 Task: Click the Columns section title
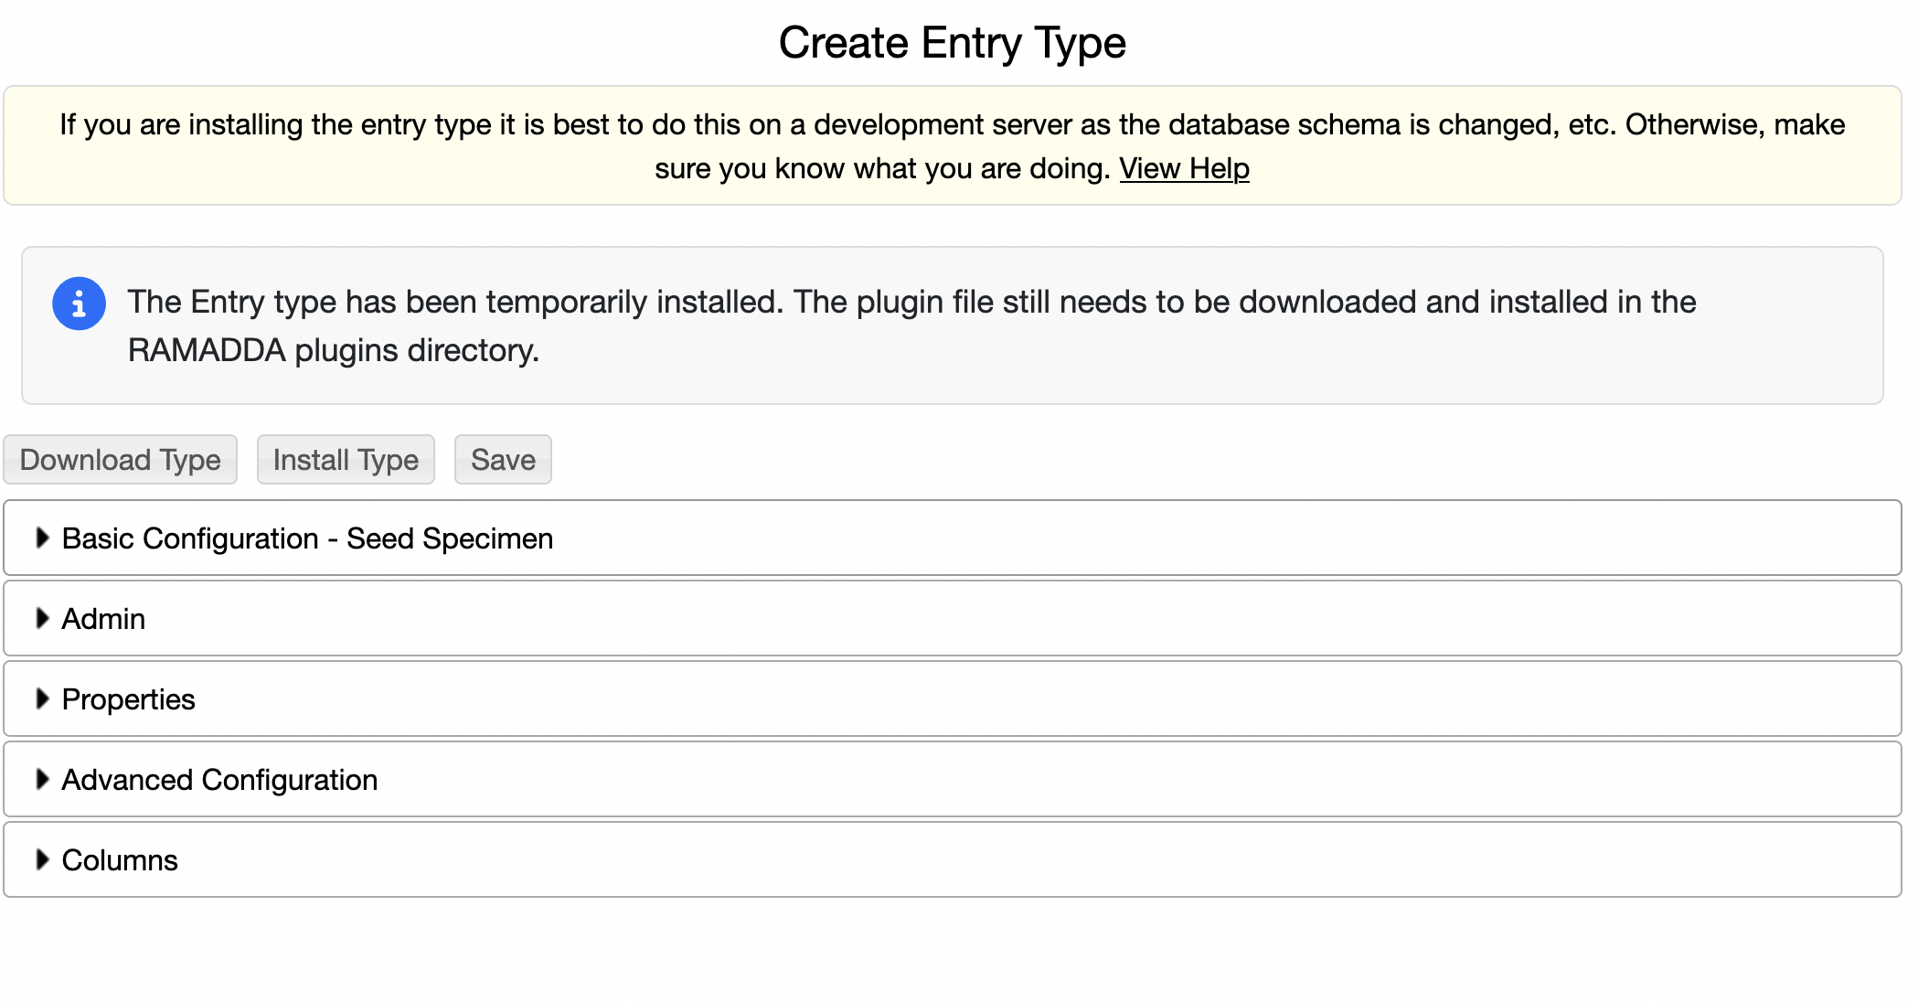point(120,861)
